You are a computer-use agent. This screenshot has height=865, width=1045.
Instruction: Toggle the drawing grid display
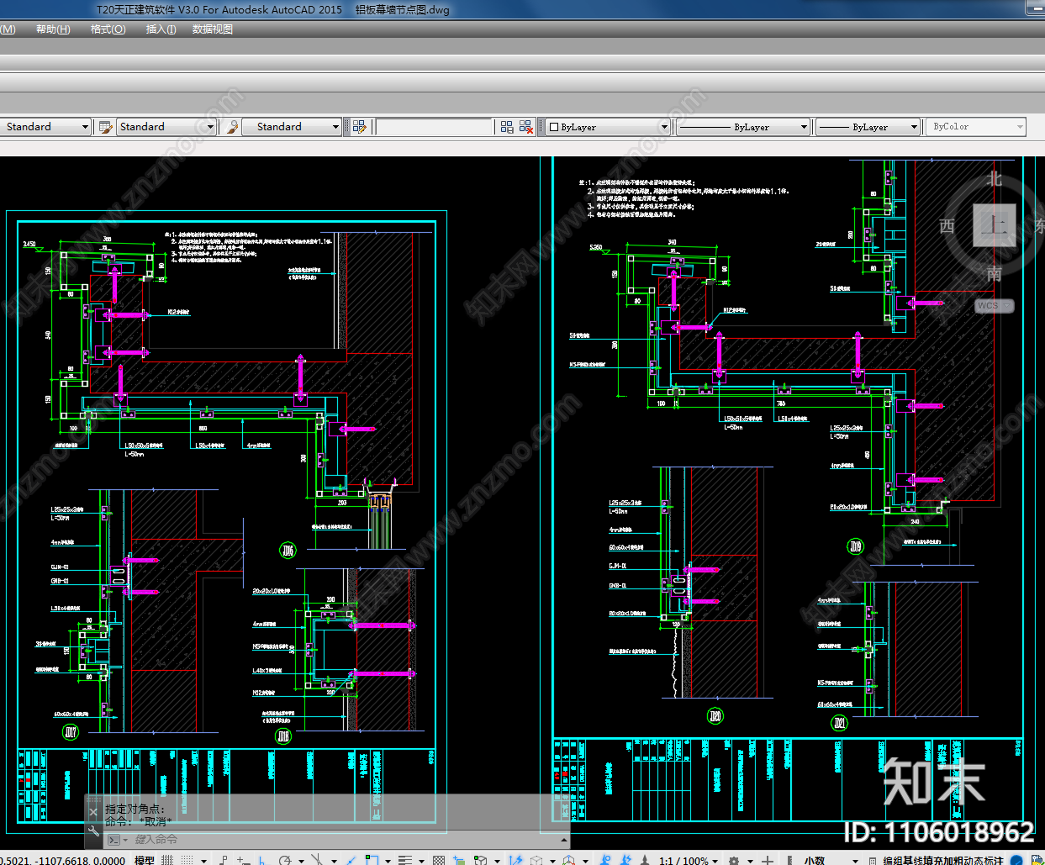click(166, 860)
